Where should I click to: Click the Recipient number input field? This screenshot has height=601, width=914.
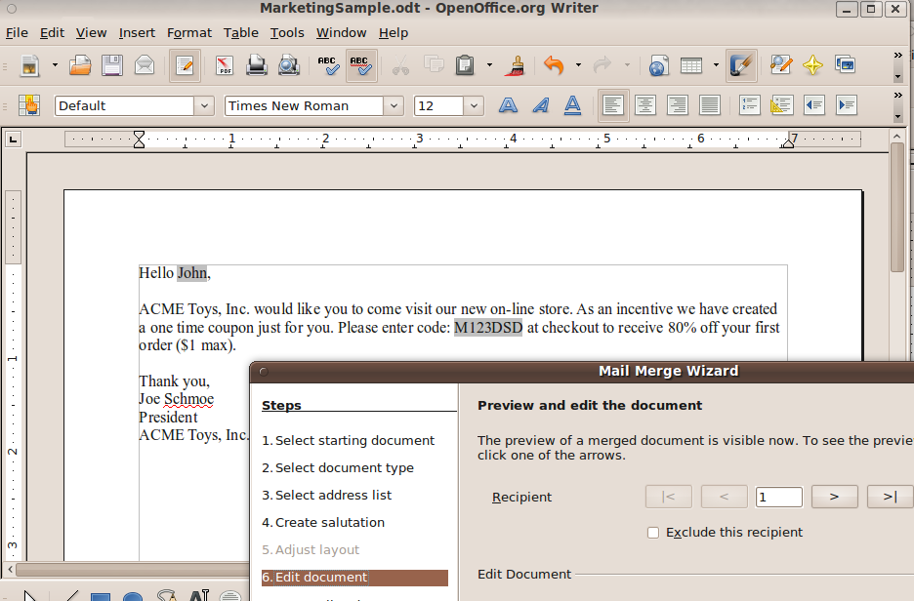click(x=779, y=497)
